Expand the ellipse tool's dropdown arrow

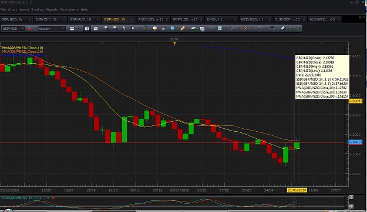265,29
